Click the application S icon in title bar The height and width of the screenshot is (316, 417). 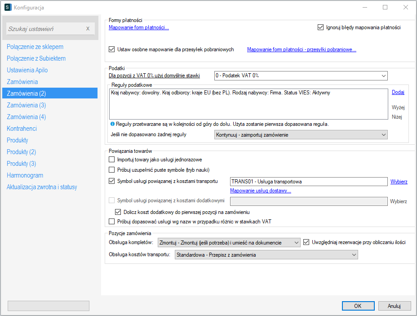(7, 8)
